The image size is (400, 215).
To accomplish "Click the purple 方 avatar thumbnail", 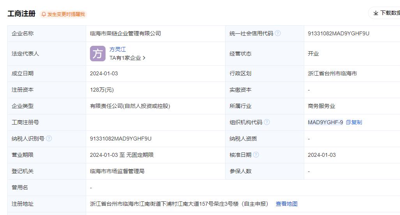I will 98,54.
